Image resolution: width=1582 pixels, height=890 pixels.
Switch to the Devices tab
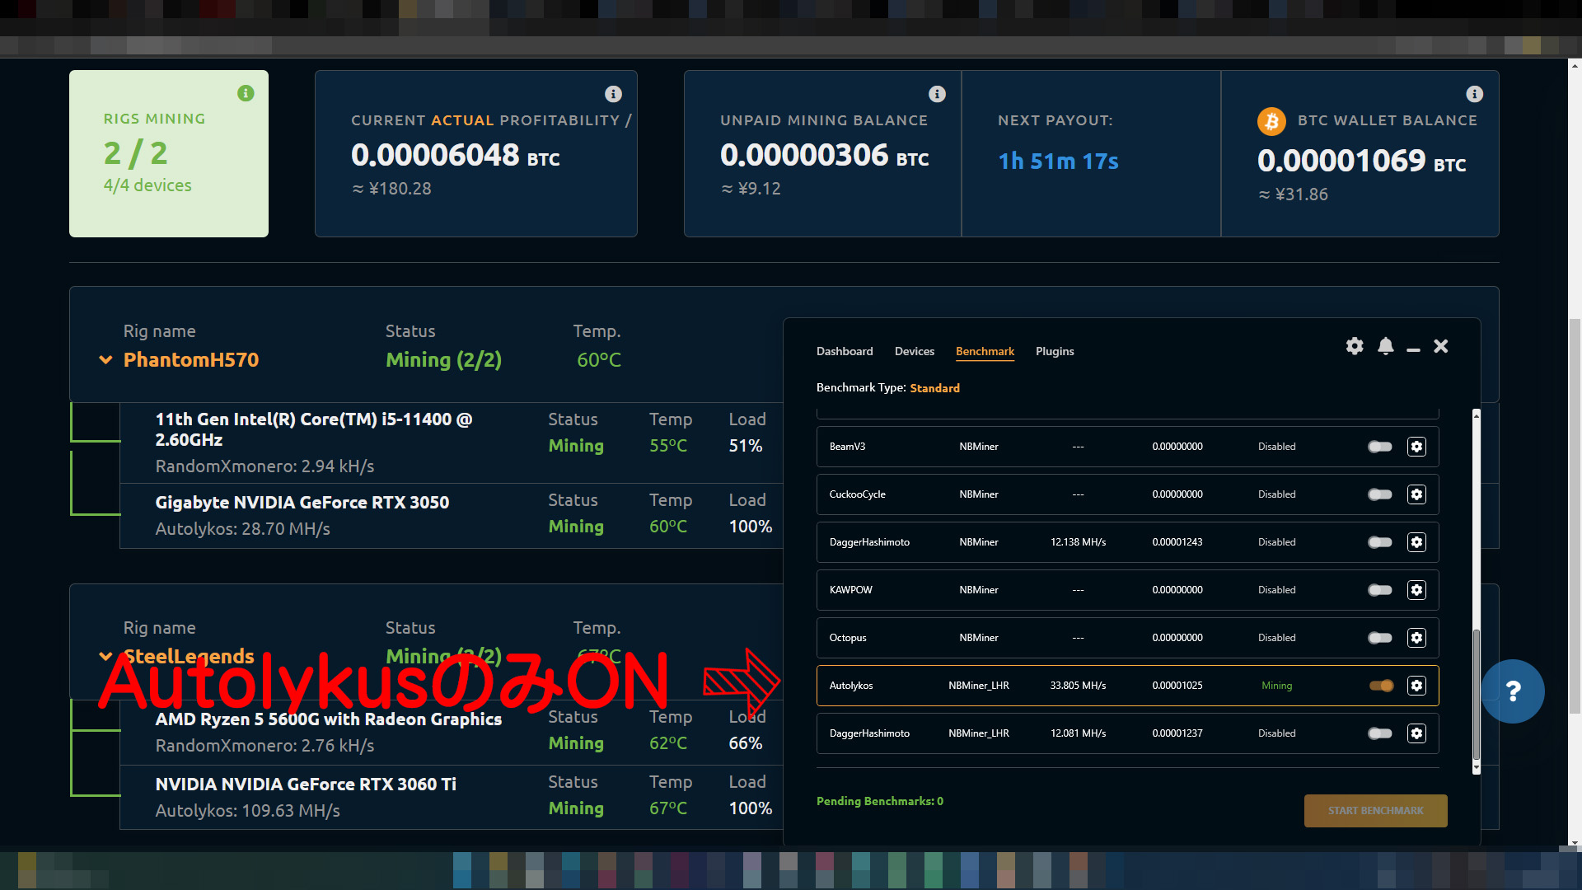pyautogui.click(x=915, y=351)
